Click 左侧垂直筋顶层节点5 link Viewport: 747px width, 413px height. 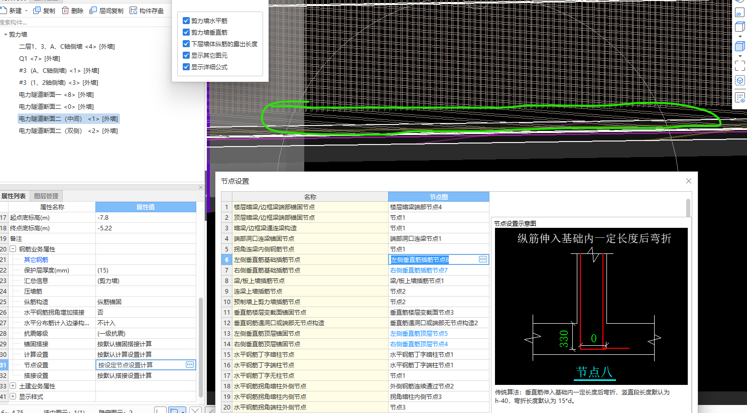(x=419, y=333)
